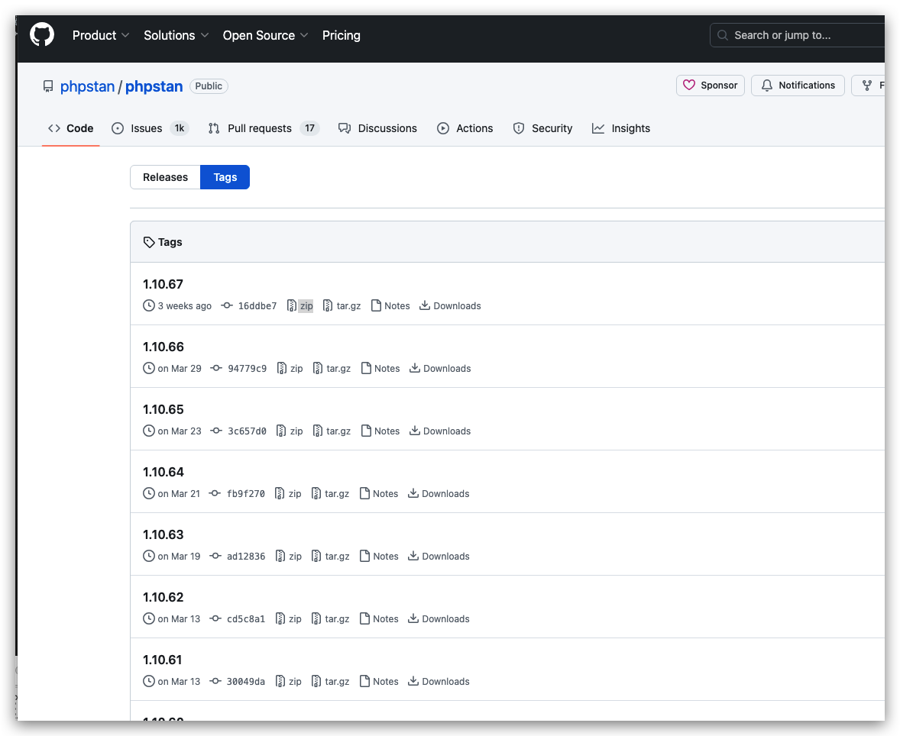The image size is (900, 736).
Task: Open Downloads for tag 1.10.66
Action: click(440, 368)
